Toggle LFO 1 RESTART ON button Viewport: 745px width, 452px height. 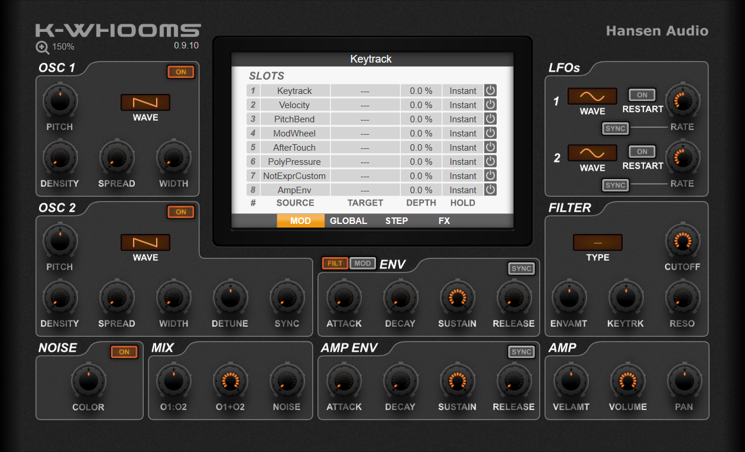click(x=642, y=95)
